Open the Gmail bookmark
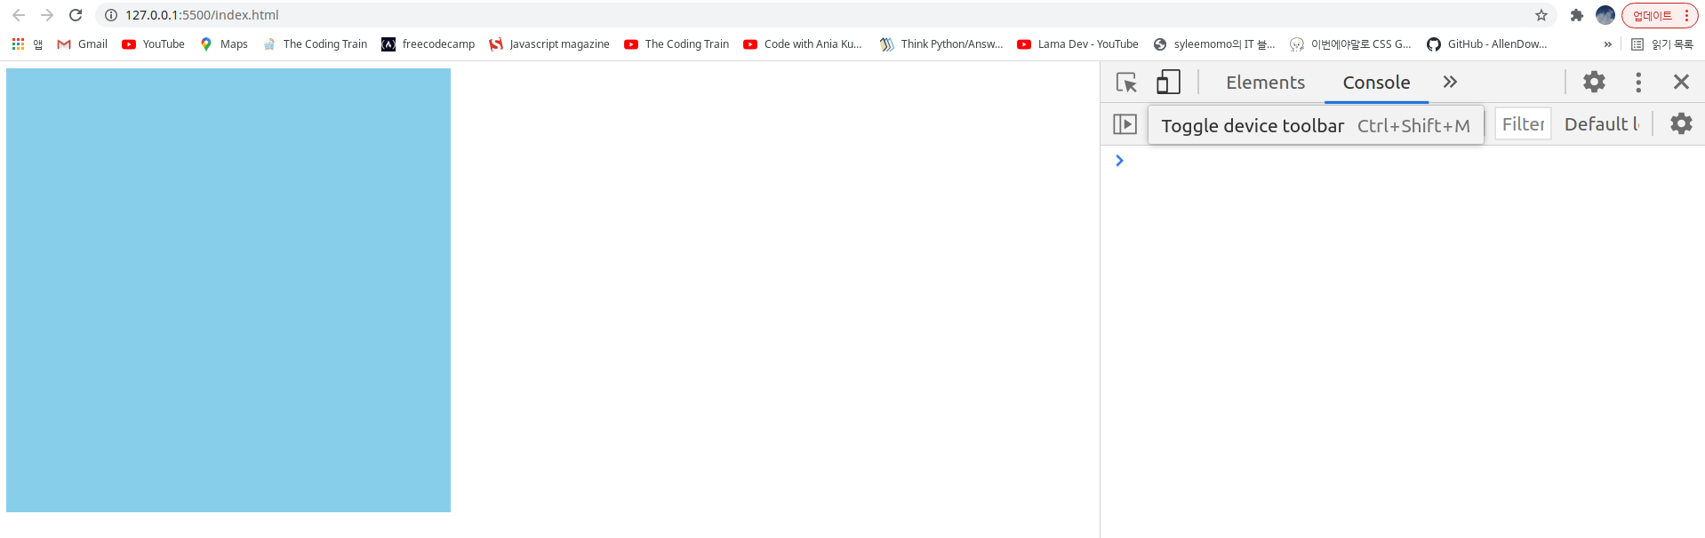This screenshot has height=538, width=1705. (82, 44)
